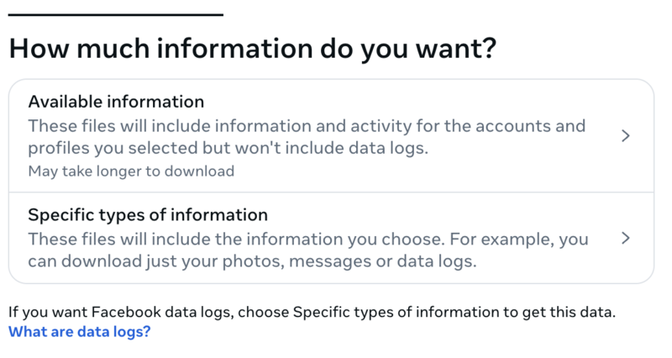Click the chevron arrow beside Available information
Screen dimensions: 672x358
pyautogui.click(x=625, y=136)
